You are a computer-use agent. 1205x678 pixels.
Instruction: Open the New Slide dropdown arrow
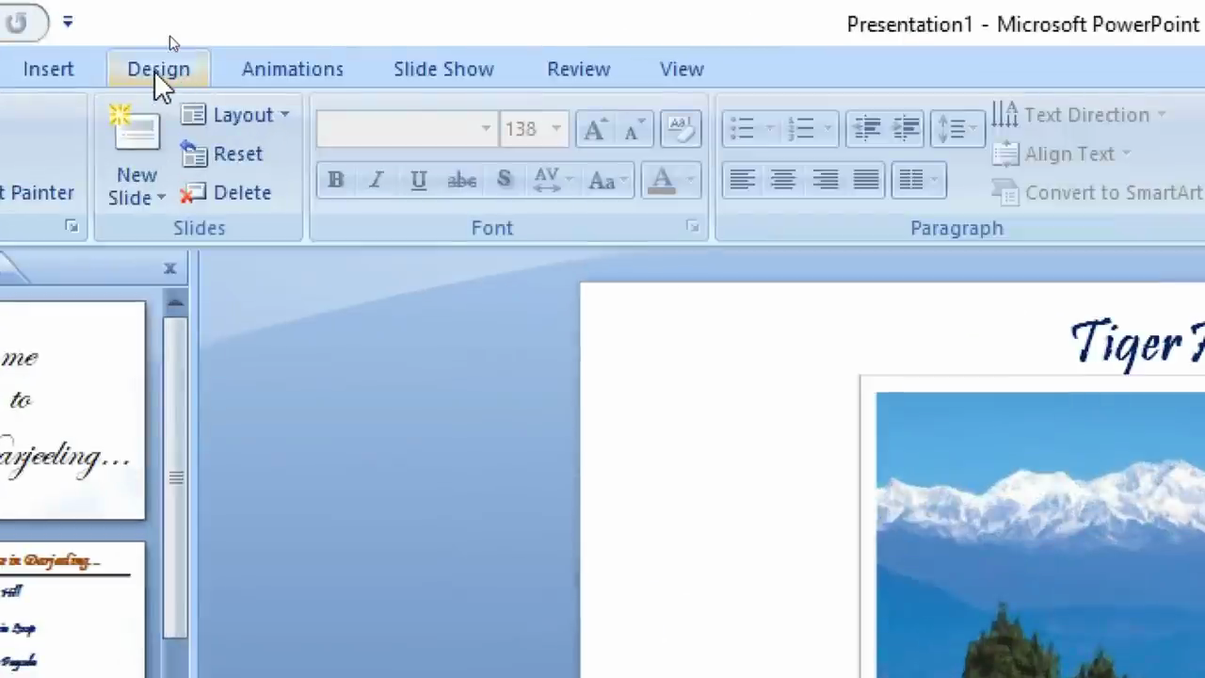(161, 198)
